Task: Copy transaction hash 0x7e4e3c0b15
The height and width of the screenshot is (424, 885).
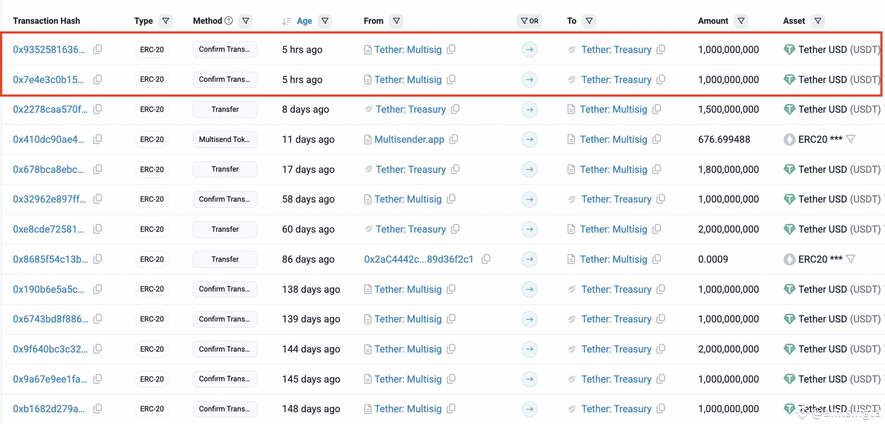Action: 97,79
